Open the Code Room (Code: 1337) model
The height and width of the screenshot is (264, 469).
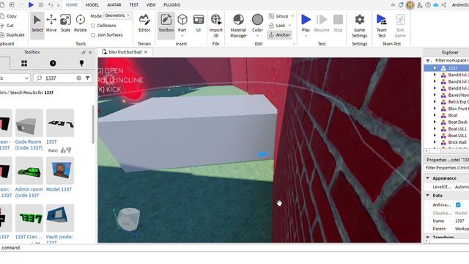pos(29,130)
